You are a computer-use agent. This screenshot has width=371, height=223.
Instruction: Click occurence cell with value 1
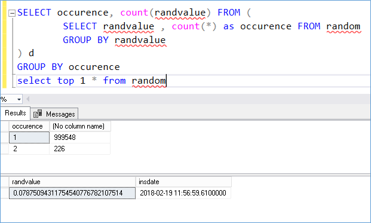pyautogui.click(x=29, y=138)
